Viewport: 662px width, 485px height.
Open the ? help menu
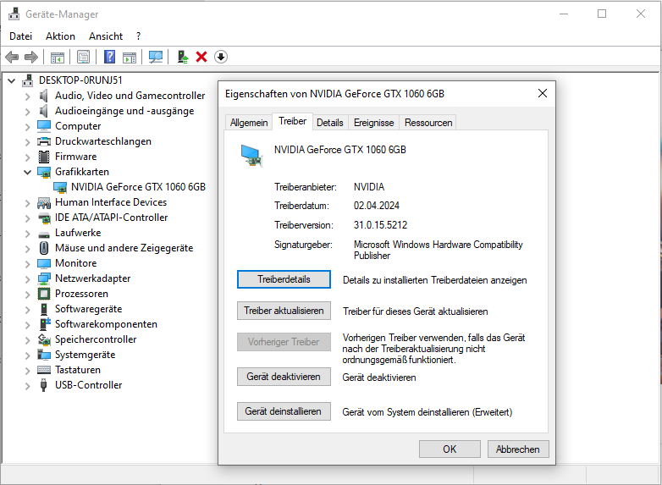[139, 36]
